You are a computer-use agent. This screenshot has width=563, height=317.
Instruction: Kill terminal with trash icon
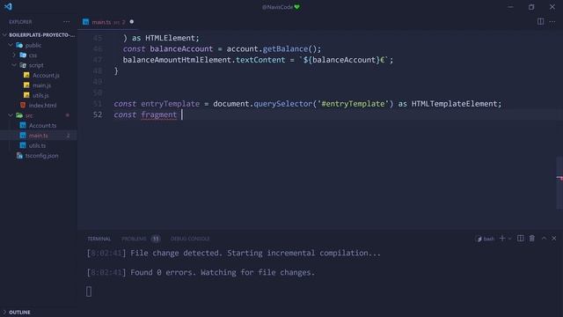pyautogui.click(x=532, y=239)
